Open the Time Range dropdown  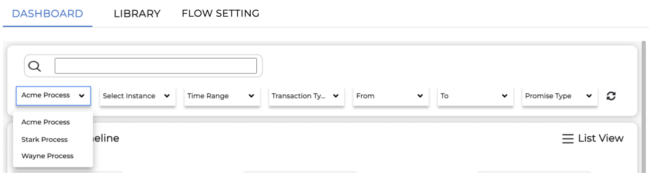[x=222, y=96]
